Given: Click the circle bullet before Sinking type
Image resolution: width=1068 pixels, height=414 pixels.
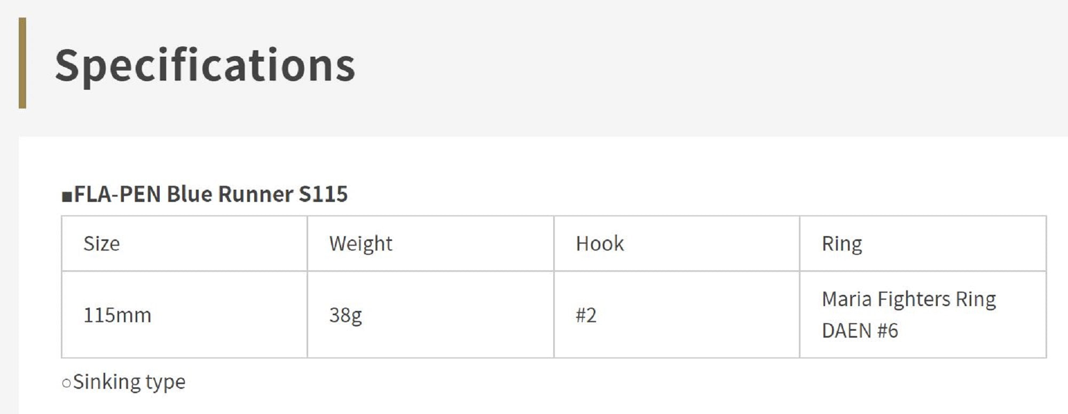Looking at the screenshot, I should 66,383.
